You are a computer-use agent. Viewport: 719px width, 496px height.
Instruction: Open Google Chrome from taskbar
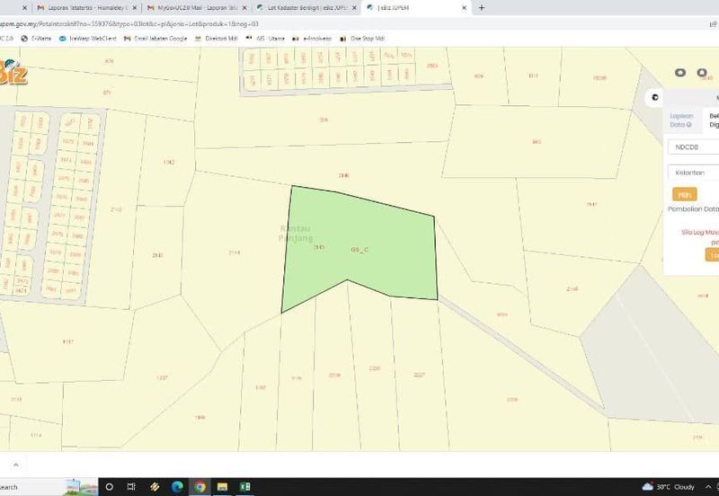point(200,486)
